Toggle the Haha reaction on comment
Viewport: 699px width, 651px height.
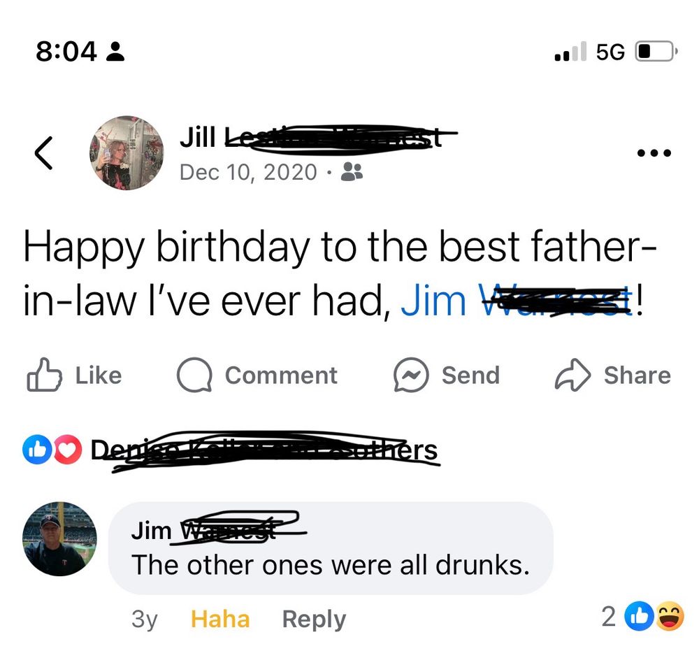[220, 620]
